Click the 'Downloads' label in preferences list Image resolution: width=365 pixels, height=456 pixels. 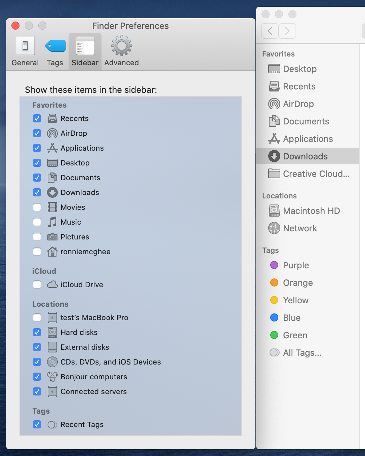80,192
